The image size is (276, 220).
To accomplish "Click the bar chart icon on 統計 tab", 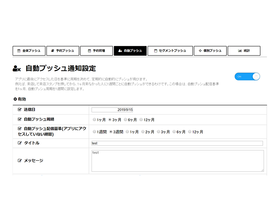I will (x=240, y=51).
